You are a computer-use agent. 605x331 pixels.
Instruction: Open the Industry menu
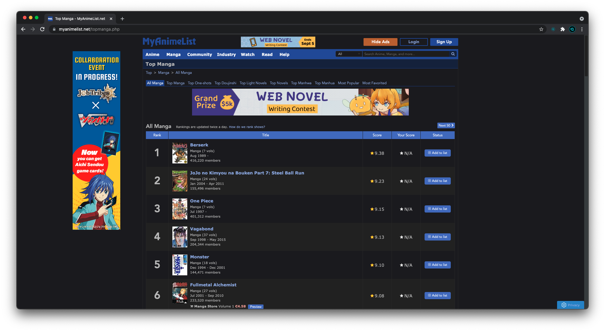(226, 54)
